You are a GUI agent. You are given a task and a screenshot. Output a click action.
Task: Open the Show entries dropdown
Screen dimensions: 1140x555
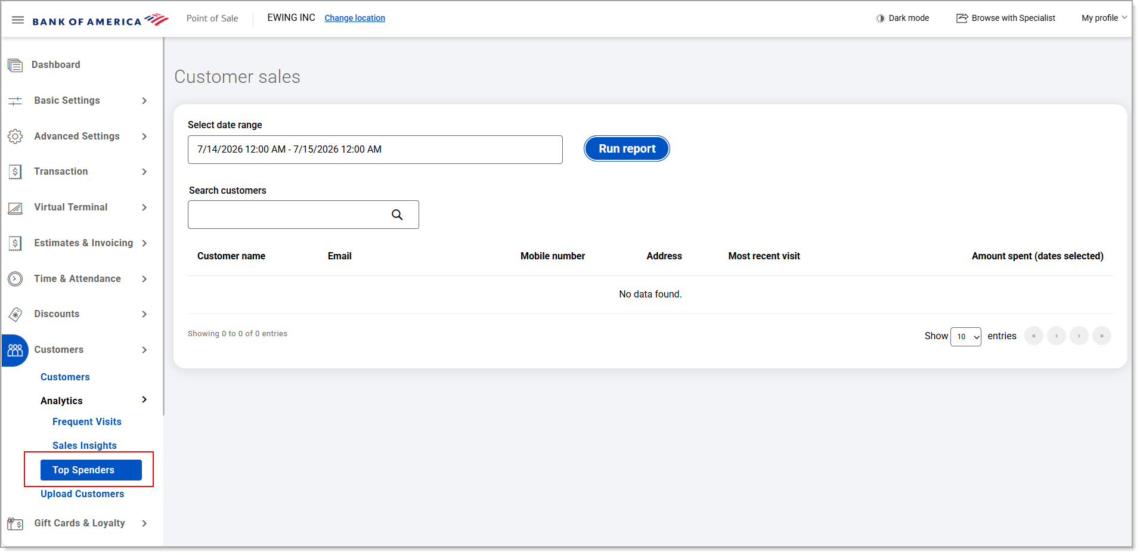[x=965, y=337]
